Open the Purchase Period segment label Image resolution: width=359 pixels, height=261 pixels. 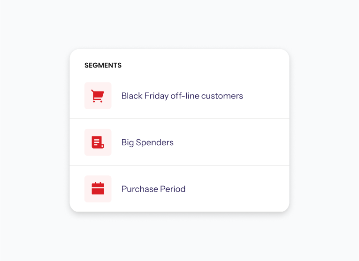[x=153, y=189]
